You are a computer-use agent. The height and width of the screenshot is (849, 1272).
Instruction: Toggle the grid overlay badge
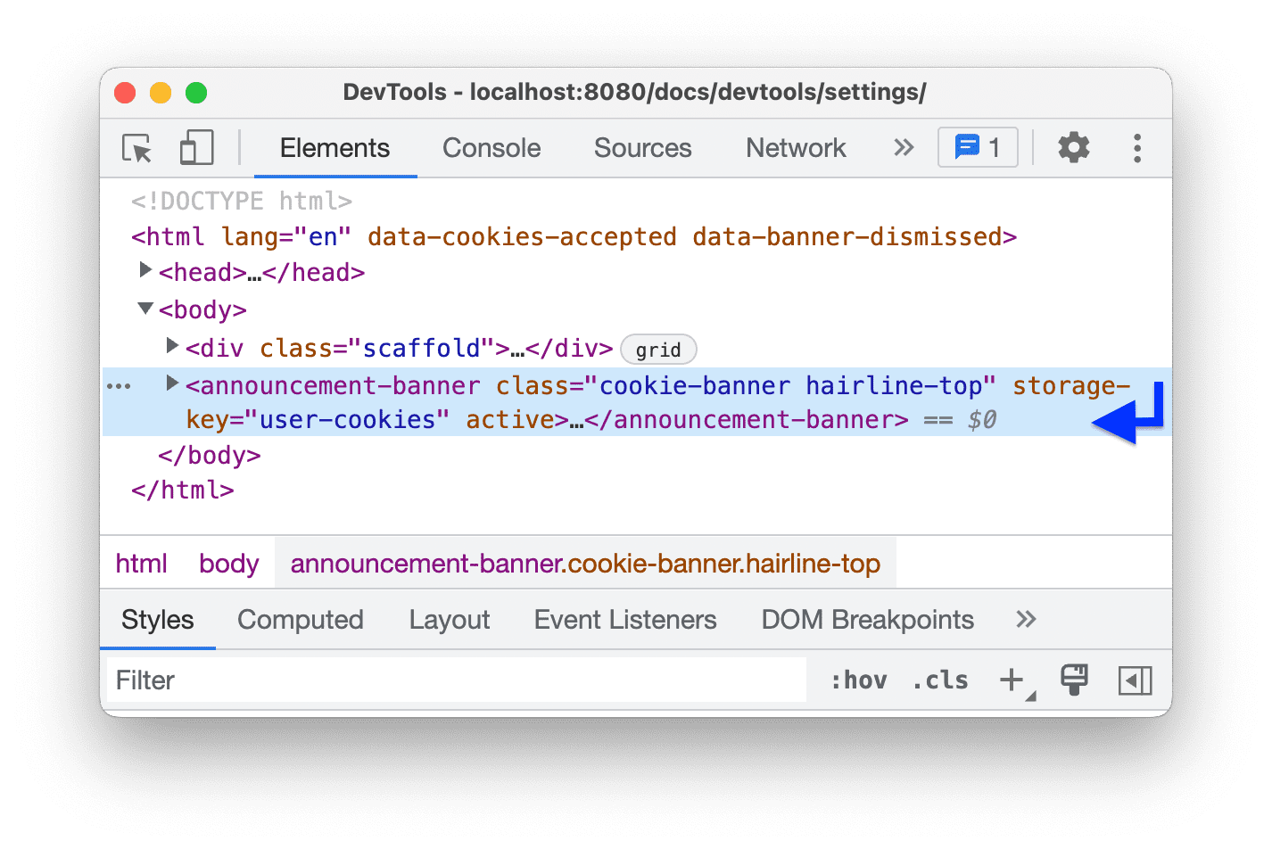point(658,350)
